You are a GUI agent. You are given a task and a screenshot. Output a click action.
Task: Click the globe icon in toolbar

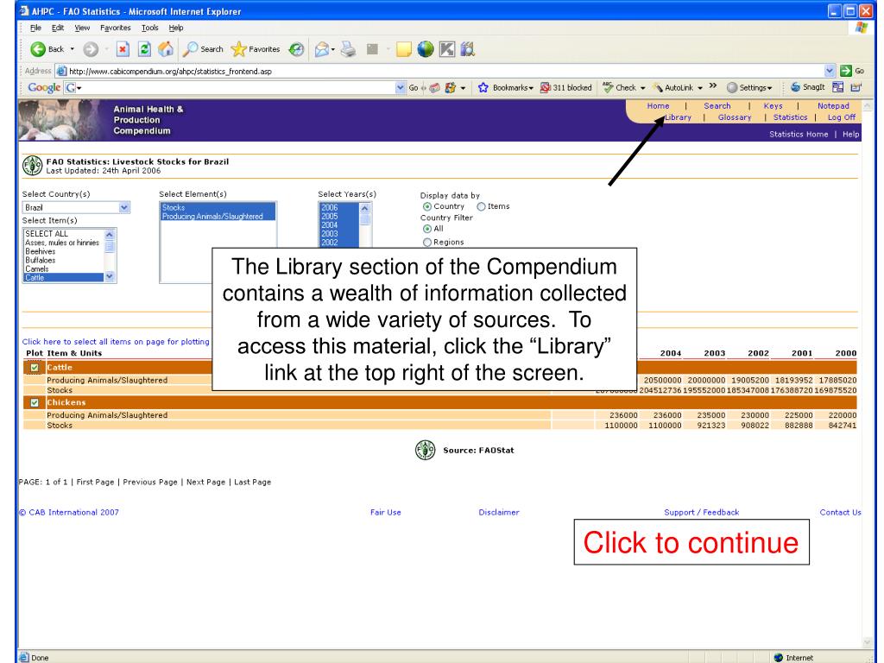tap(426, 49)
